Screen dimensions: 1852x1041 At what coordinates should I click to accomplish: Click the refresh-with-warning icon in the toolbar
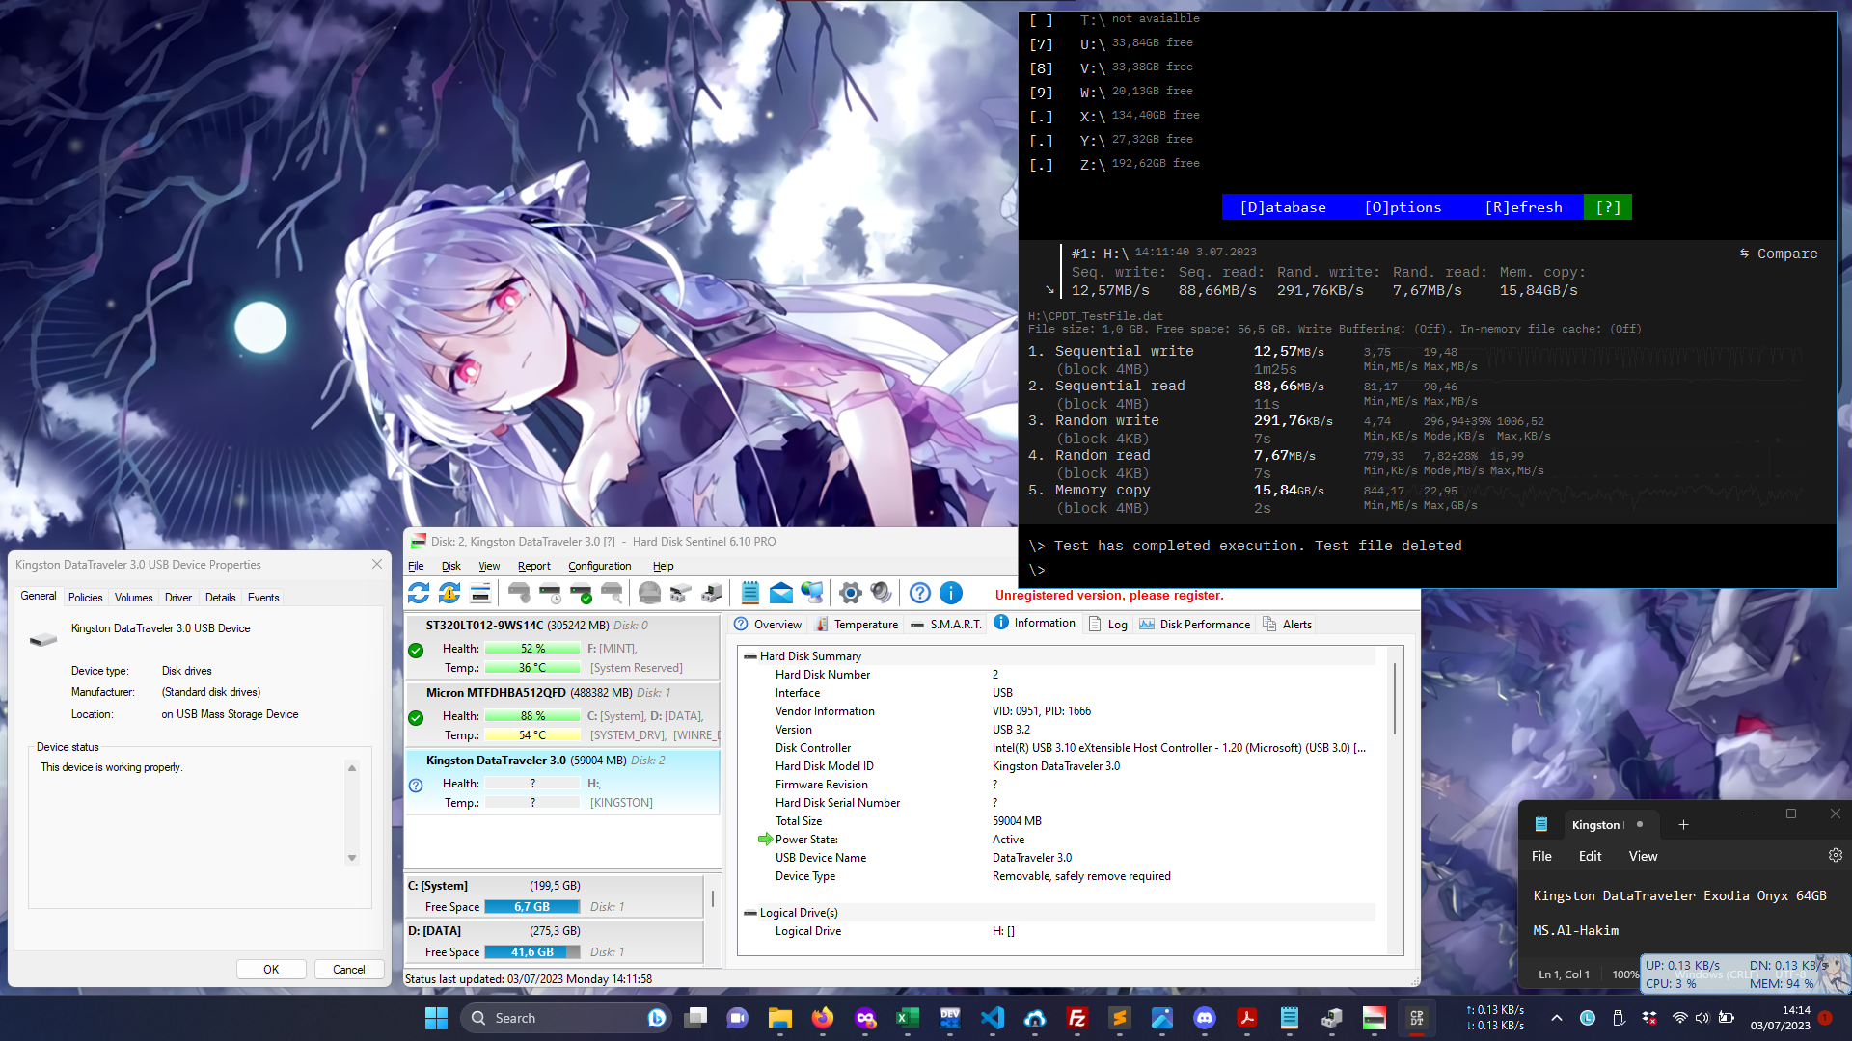coord(449,593)
